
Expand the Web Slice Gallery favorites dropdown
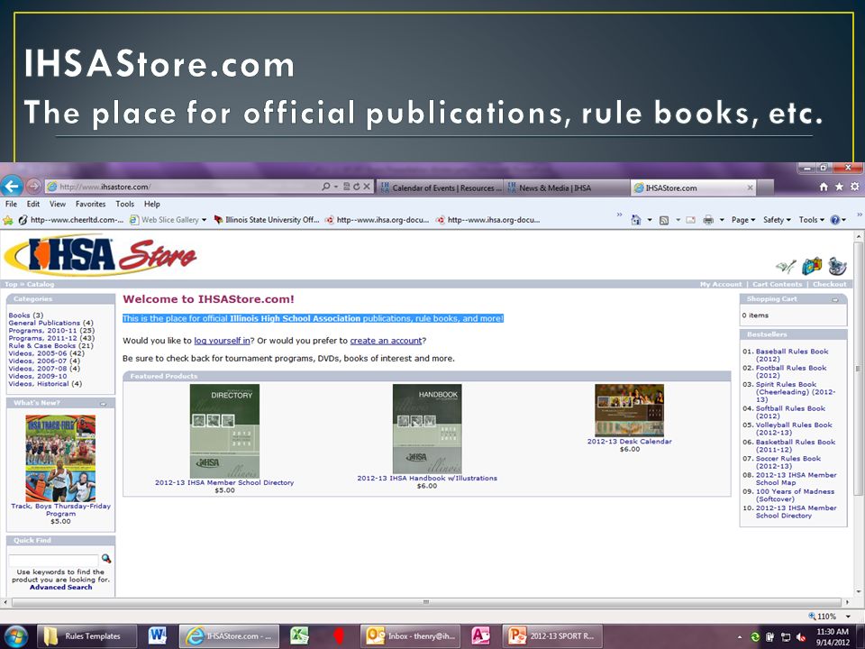[x=205, y=220]
